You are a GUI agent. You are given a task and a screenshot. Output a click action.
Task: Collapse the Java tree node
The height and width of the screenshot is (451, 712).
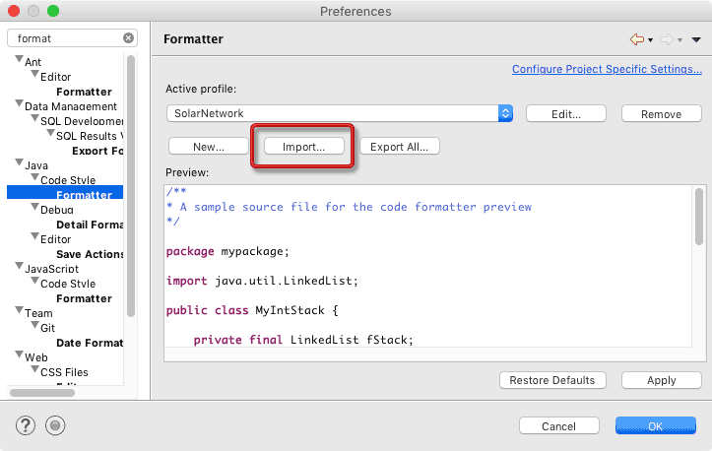coord(18,165)
